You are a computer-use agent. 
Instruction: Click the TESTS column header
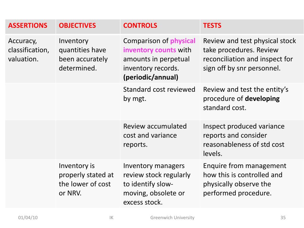212,26
